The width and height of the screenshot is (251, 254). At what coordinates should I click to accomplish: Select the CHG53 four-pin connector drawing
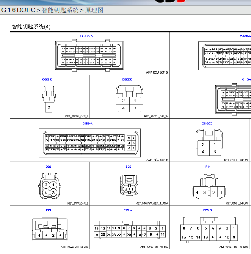pos(209,142)
